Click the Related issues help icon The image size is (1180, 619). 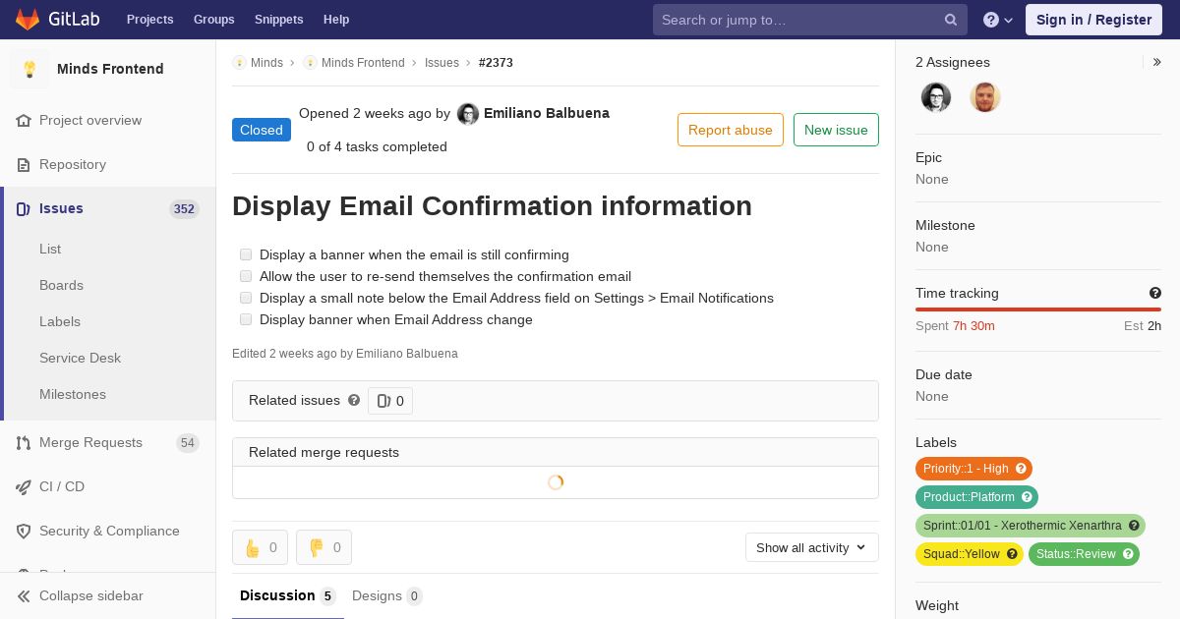click(354, 400)
